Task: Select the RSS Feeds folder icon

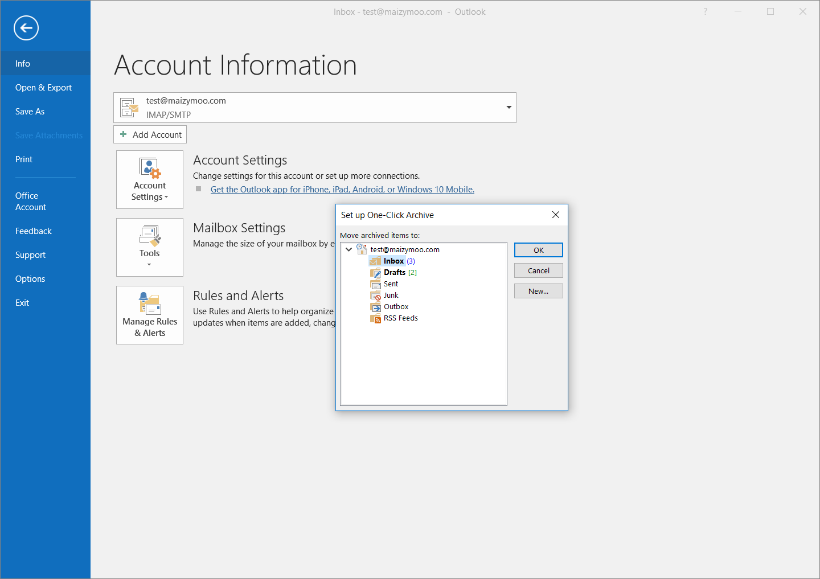Action: [375, 318]
